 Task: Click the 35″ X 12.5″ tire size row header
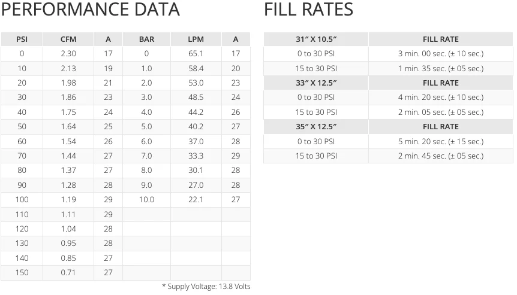pos(316,127)
